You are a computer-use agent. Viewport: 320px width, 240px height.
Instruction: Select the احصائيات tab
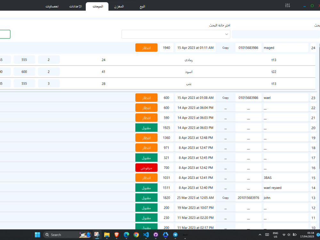point(52,6)
